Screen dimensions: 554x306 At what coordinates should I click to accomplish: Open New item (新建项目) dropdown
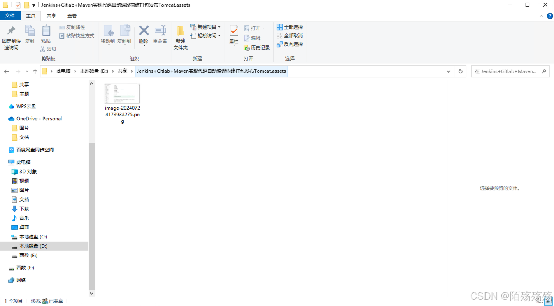pyautogui.click(x=205, y=27)
